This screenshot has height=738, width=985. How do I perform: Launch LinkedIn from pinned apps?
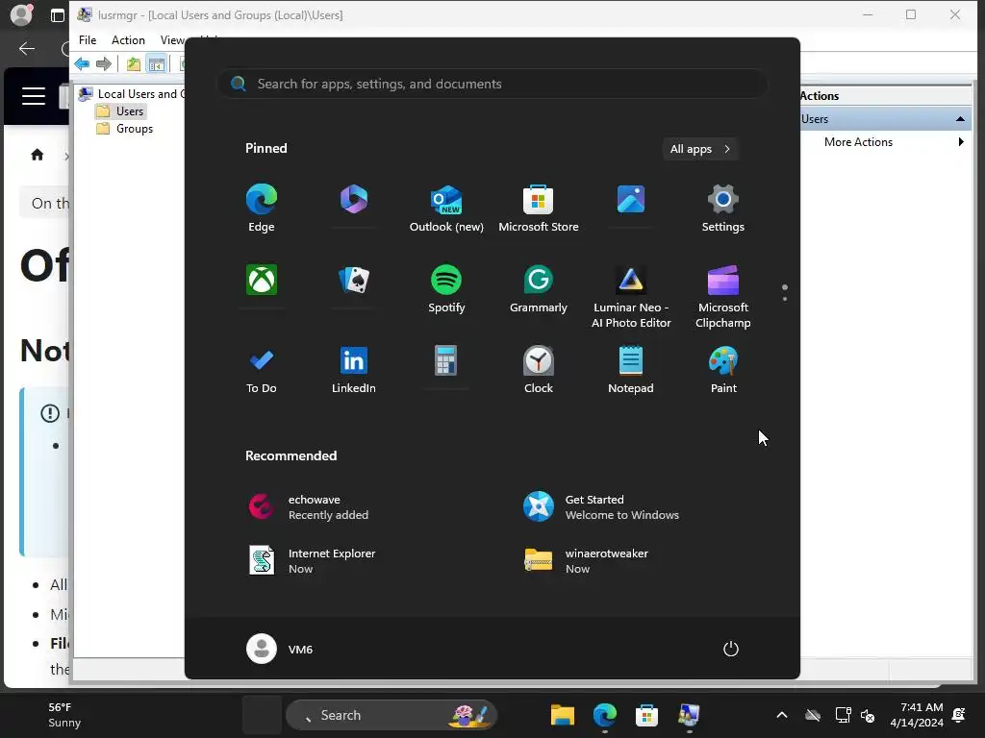354,370
